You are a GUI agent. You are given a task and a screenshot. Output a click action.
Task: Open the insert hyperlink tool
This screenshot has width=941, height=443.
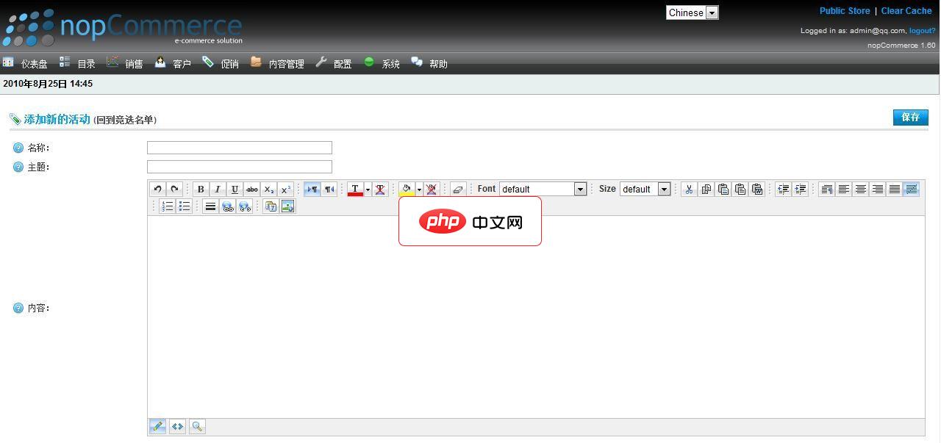pos(228,206)
